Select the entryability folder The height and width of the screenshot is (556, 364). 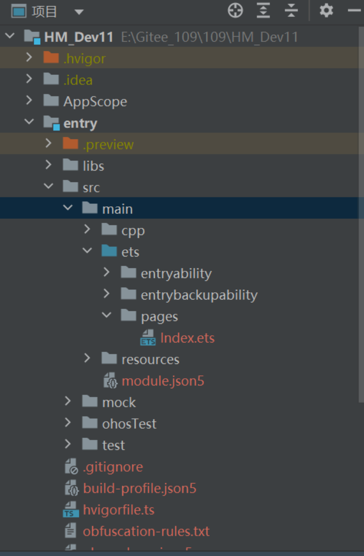coord(176,273)
